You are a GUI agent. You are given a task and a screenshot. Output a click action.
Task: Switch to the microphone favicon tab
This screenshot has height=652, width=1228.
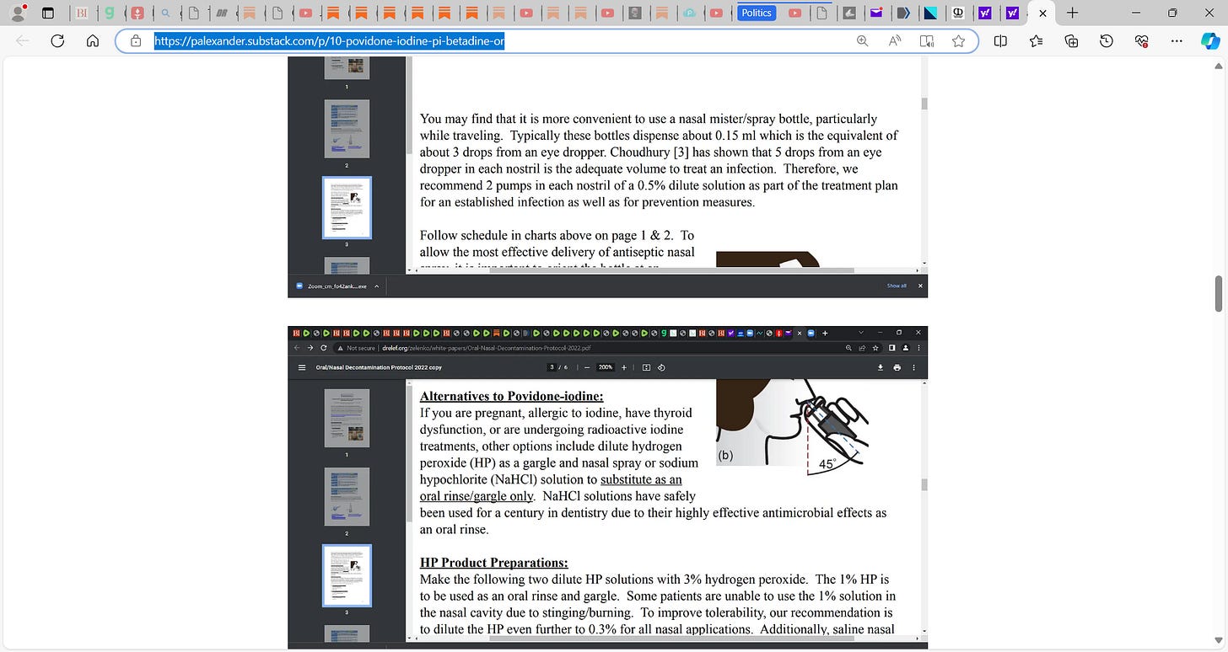[137, 13]
